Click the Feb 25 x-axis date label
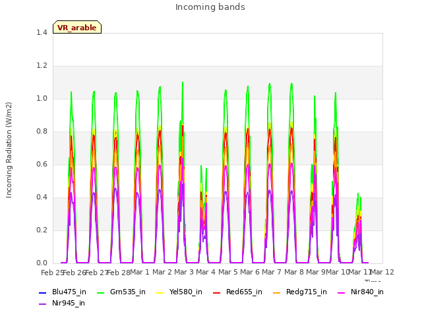 tap(52, 273)
